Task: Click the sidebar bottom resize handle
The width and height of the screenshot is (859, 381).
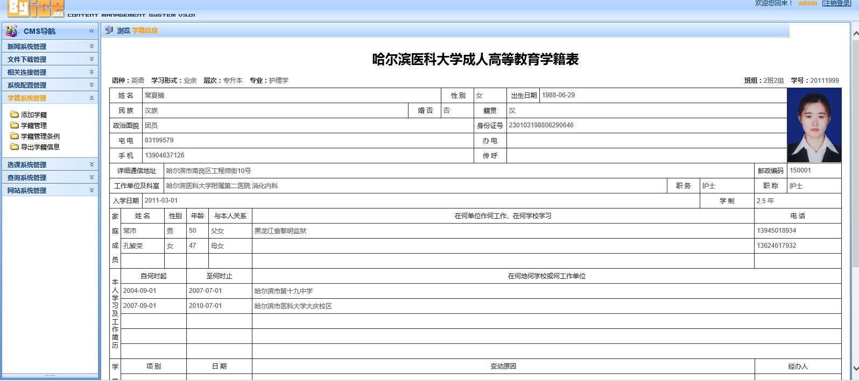Action: pos(50,376)
